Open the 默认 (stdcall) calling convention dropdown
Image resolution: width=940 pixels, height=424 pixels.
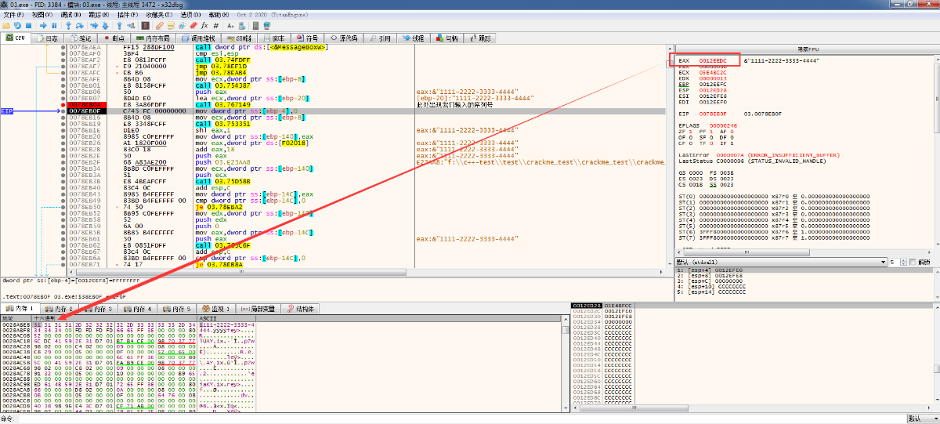coord(781,262)
